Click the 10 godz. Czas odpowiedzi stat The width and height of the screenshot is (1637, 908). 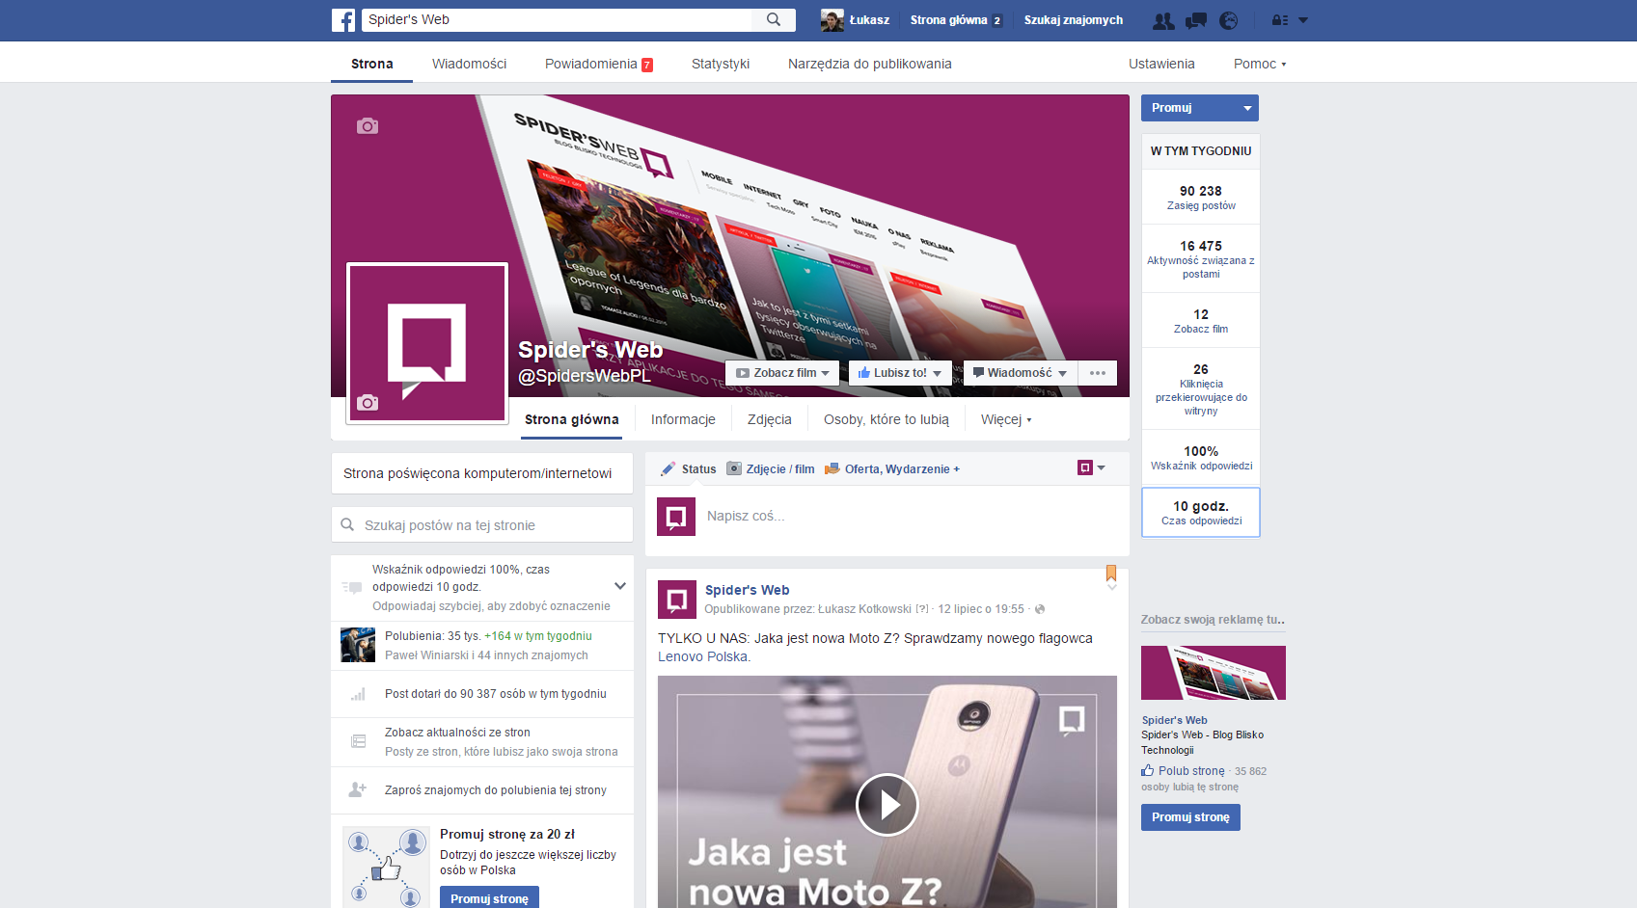coord(1201,513)
